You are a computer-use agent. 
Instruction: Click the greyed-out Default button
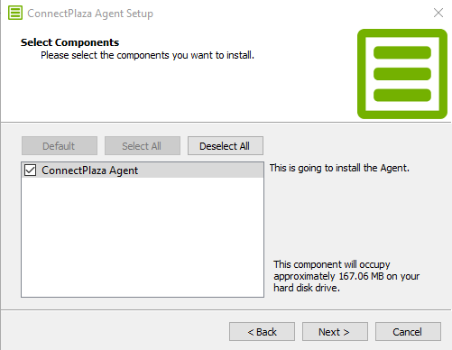point(60,146)
